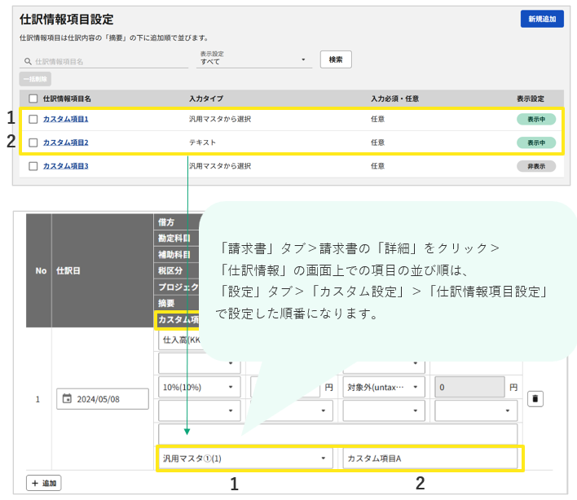The height and width of the screenshot is (500, 577).
Task: Click the 検索 button
Action: click(336, 59)
